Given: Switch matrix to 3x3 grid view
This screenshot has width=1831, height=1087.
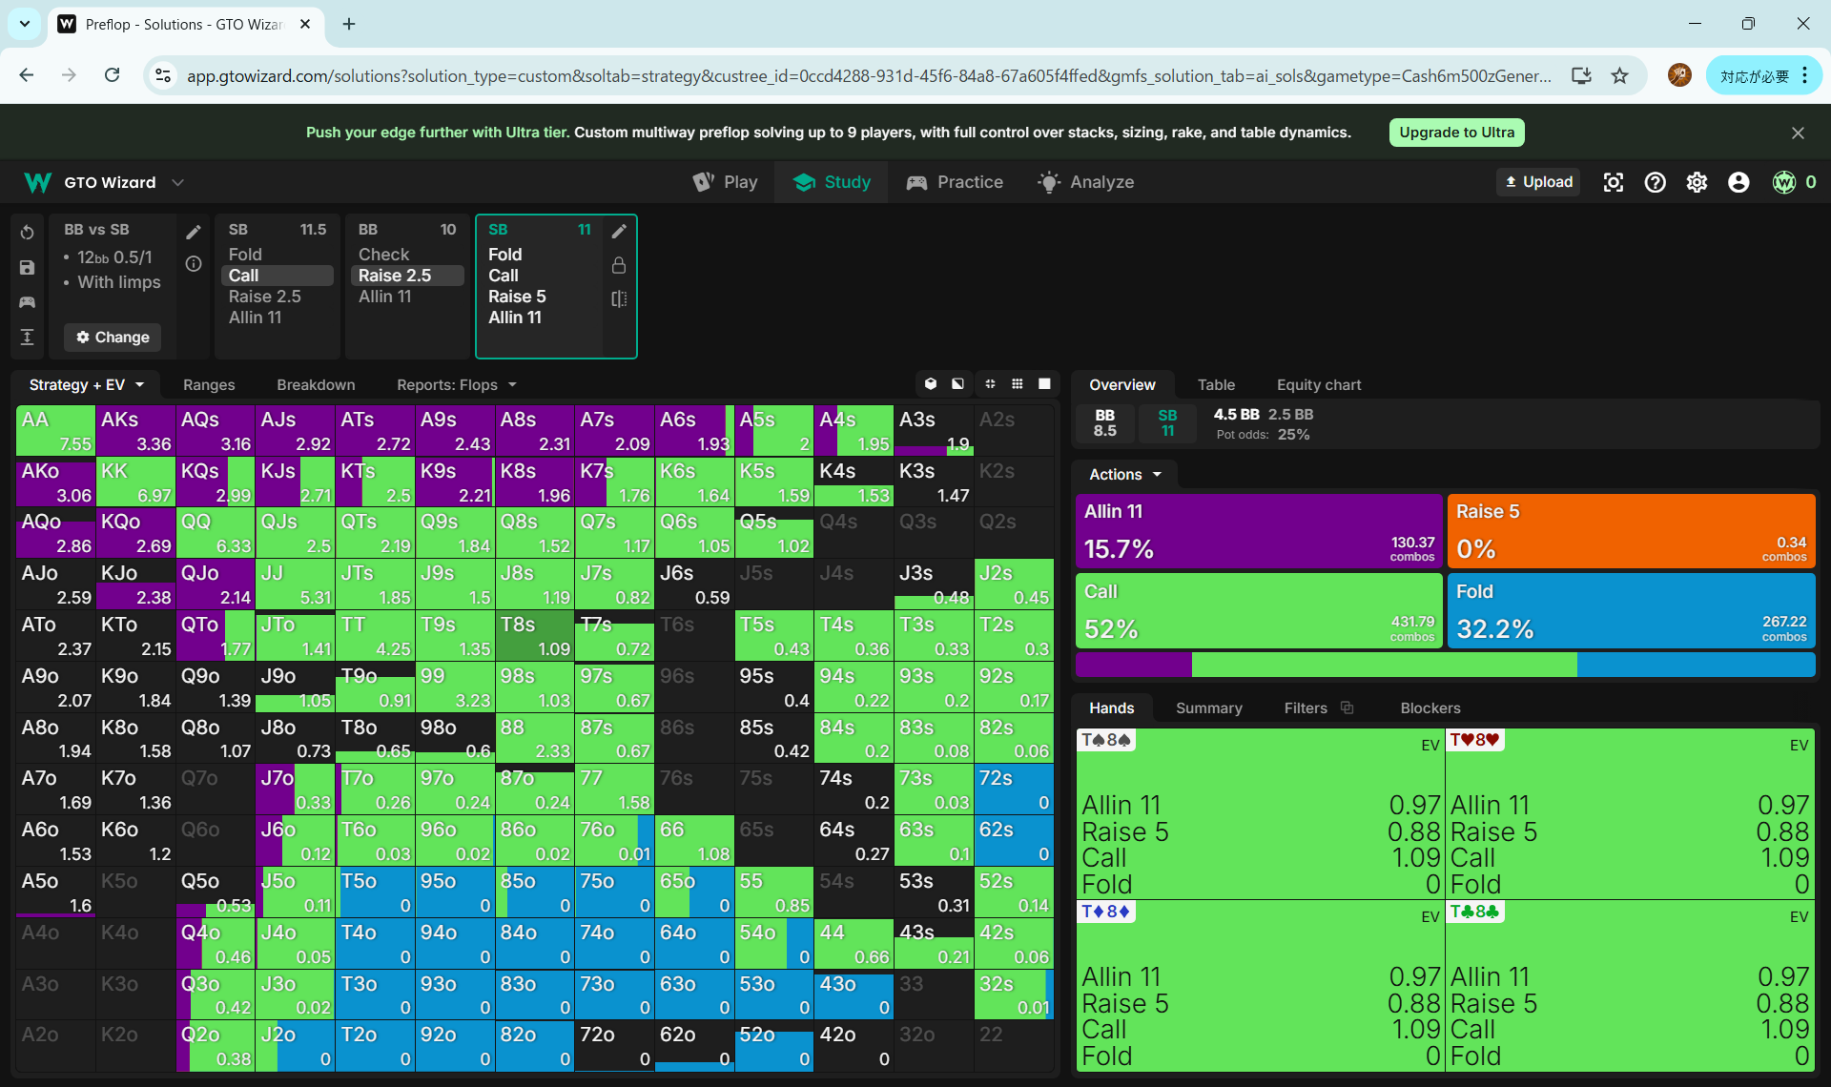Looking at the screenshot, I should pyautogui.click(x=1018, y=384).
